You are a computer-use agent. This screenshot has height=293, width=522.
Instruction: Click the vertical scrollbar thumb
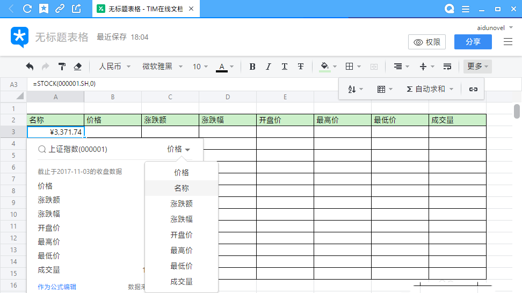517,112
